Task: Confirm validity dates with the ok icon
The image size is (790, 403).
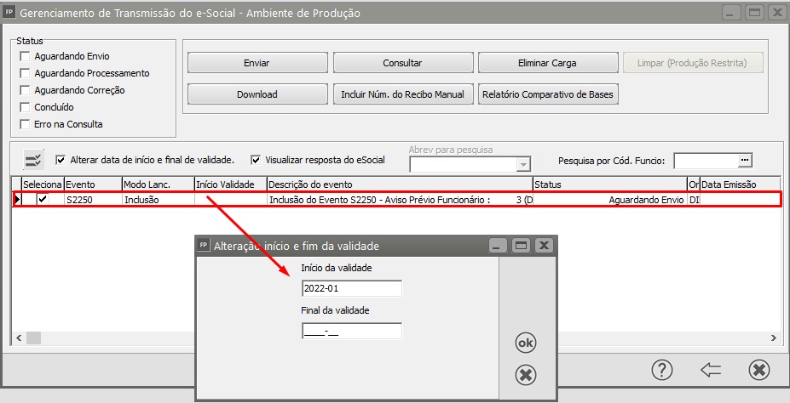Action: [x=526, y=343]
